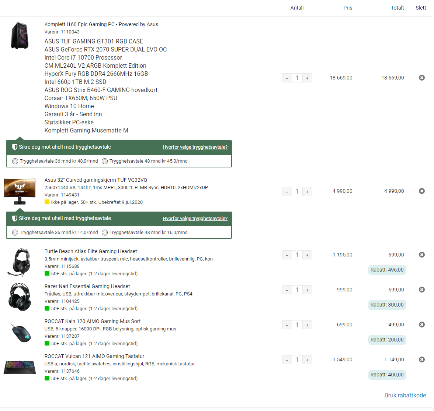The image size is (434, 411).
Task: Increase quantity of Asus TUF VG32VQ monitor
Action: 307,191
